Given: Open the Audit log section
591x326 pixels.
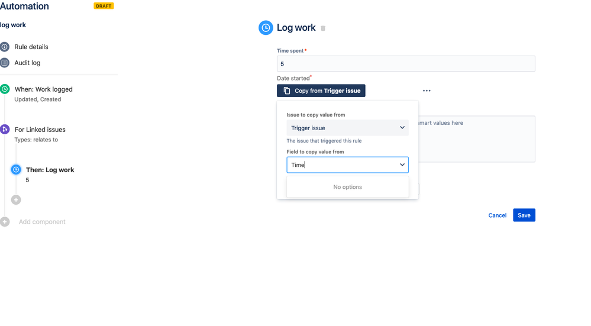Looking at the screenshot, I should coord(27,63).
